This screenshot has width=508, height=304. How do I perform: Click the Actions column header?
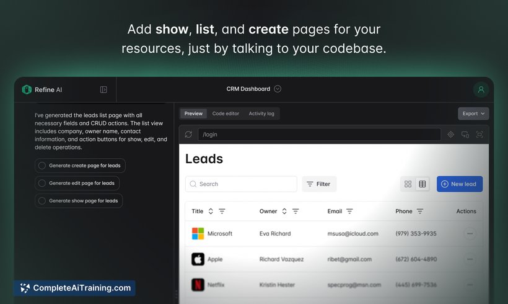click(x=466, y=211)
